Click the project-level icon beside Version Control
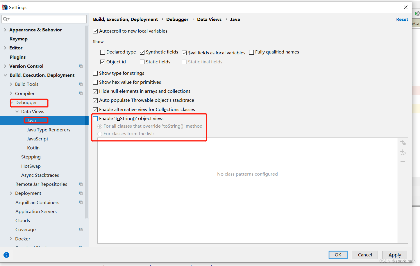The height and width of the screenshot is (266, 420). [x=81, y=66]
